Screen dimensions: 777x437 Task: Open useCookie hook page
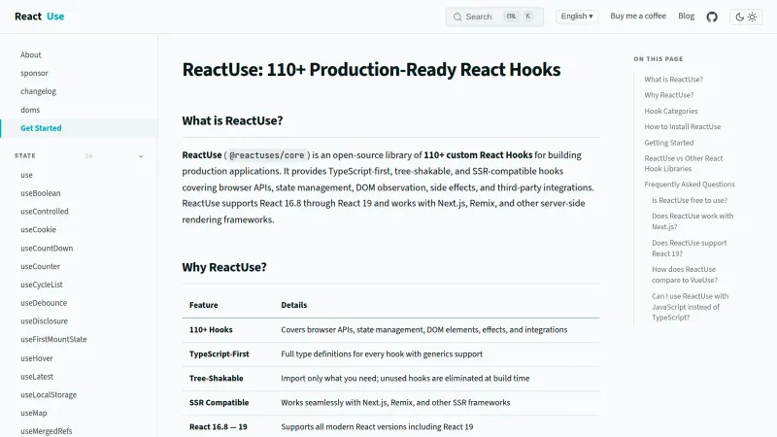[x=38, y=230]
